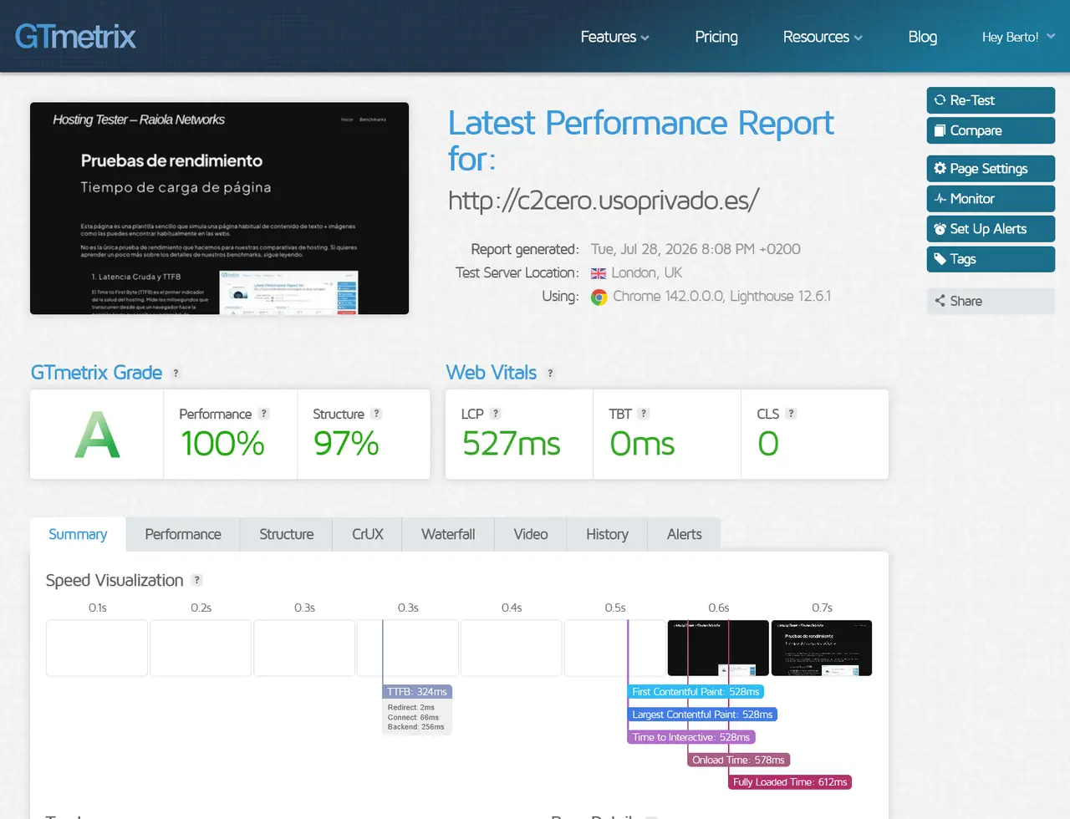Click the 0ms TBT value

[642, 444]
